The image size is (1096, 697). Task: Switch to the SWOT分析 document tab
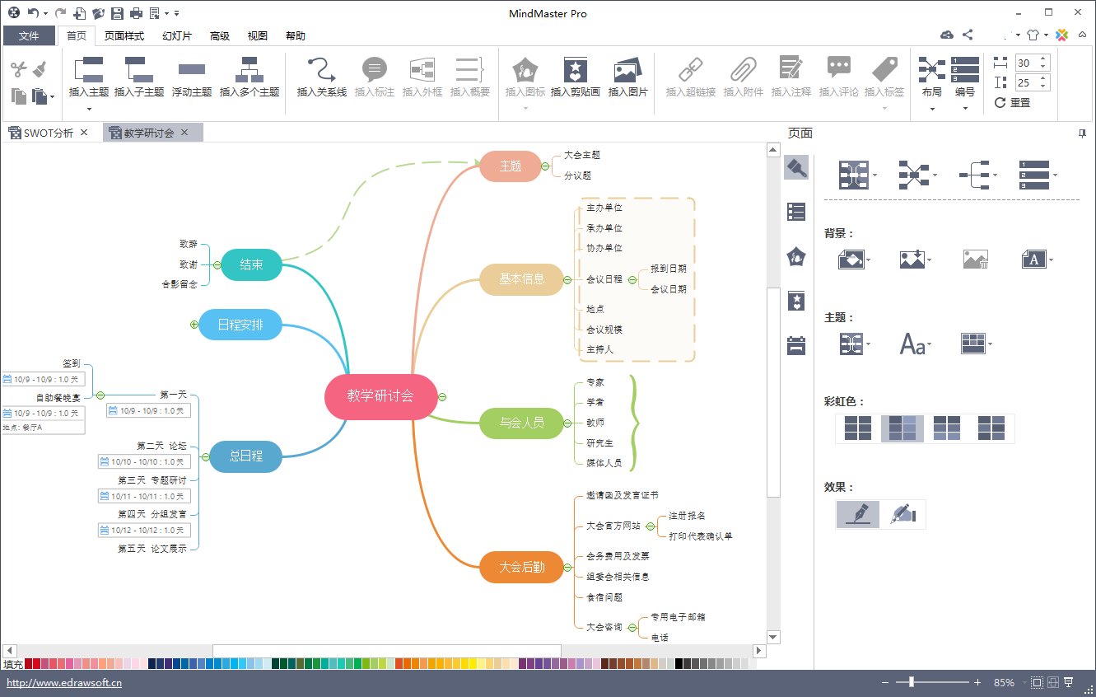pyautogui.click(x=49, y=133)
